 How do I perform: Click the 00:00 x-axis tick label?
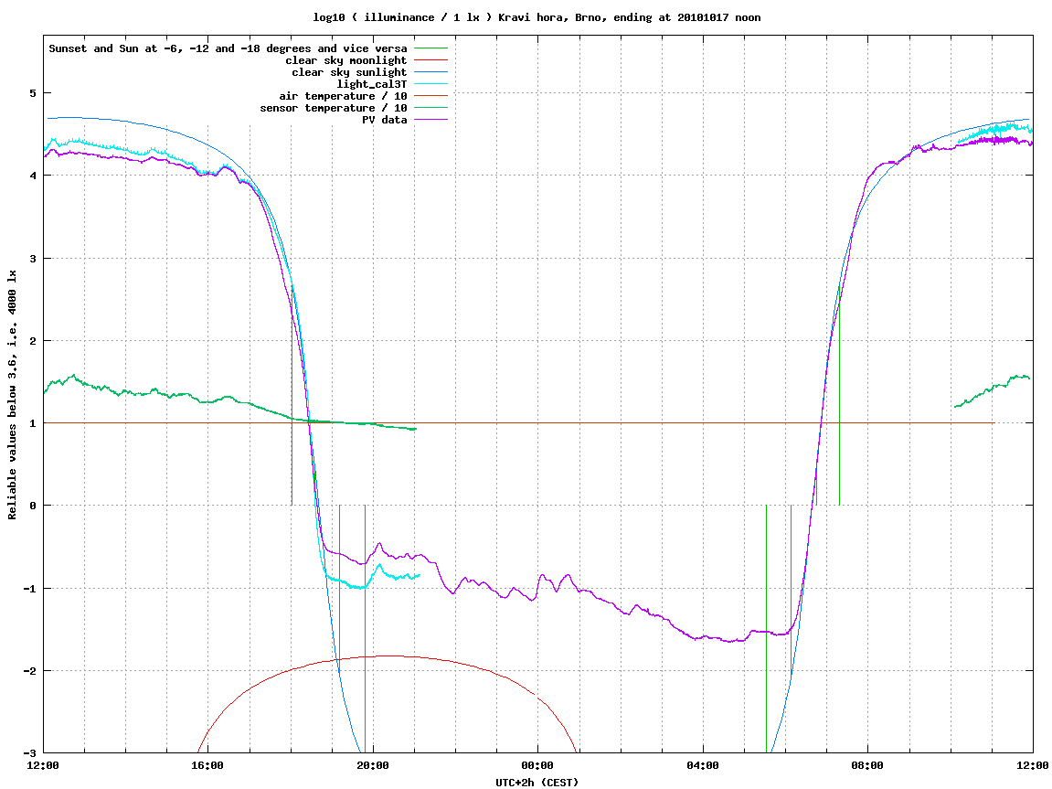coord(538,765)
